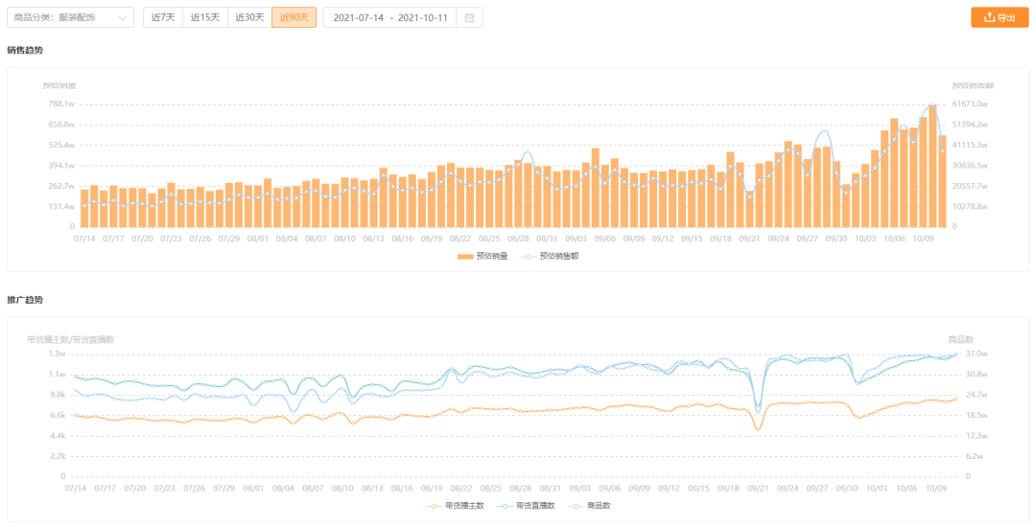1036x527 pixels.
Task: Click the orange 预估销量 legend color swatch
Action: tap(465, 256)
